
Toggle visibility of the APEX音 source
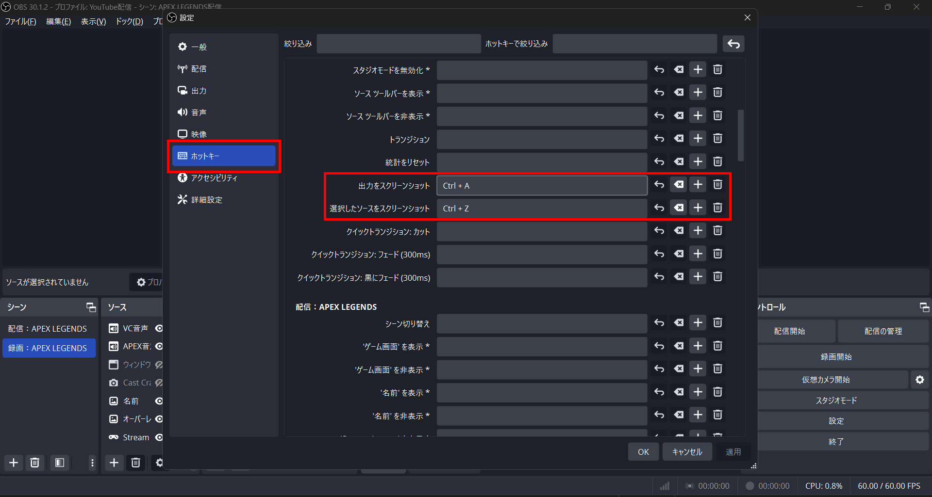pyautogui.click(x=159, y=346)
